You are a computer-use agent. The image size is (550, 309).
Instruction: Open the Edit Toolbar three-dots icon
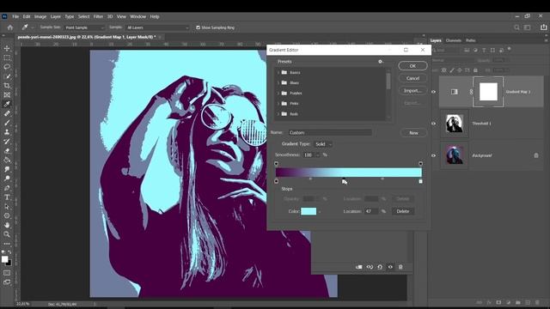(x=7, y=244)
